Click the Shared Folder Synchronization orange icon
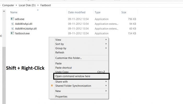 pos(52,85)
